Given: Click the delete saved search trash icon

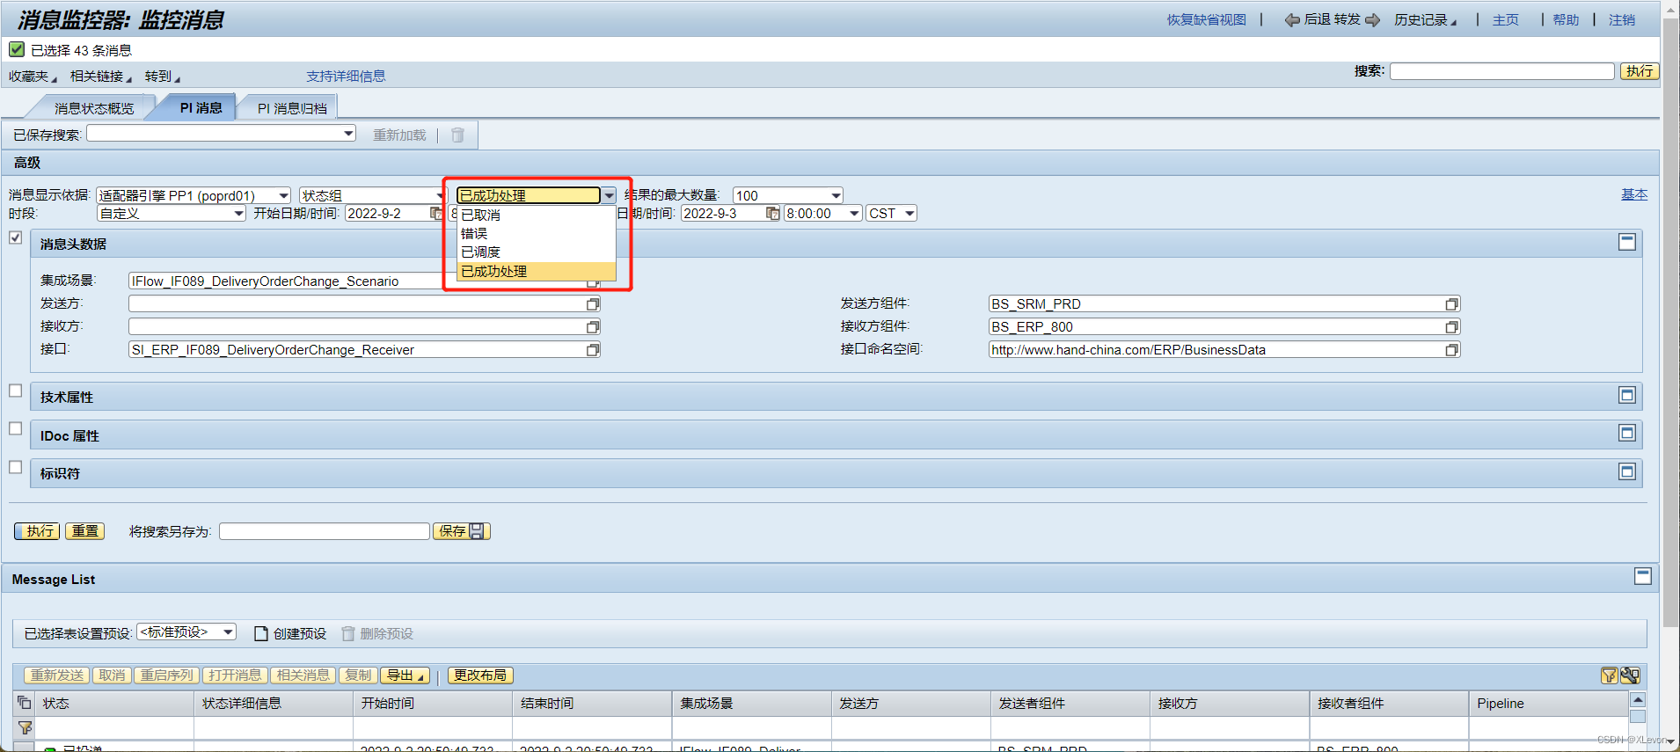Looking at the screenshot, I should [457, 135].
